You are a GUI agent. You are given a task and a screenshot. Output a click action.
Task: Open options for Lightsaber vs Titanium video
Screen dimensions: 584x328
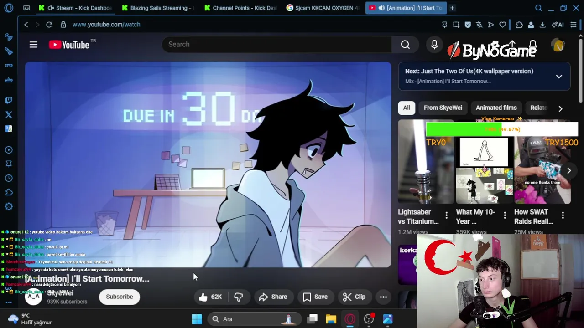click(446, 215)
